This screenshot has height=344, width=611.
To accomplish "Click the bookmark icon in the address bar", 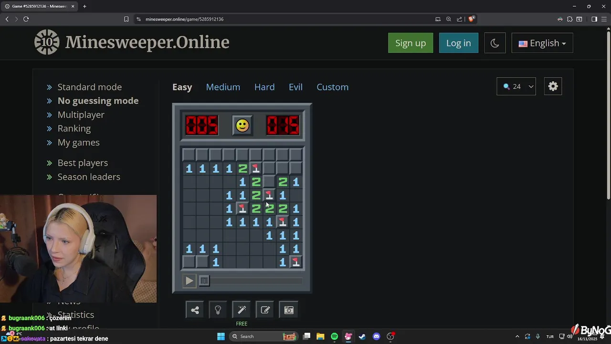I will 126,19.
